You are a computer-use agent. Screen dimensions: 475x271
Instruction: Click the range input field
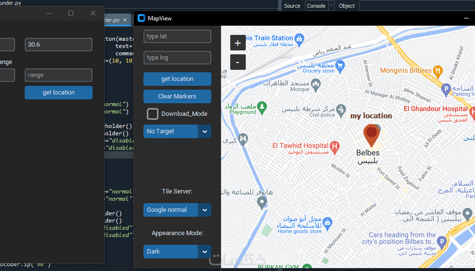(59, 75)
